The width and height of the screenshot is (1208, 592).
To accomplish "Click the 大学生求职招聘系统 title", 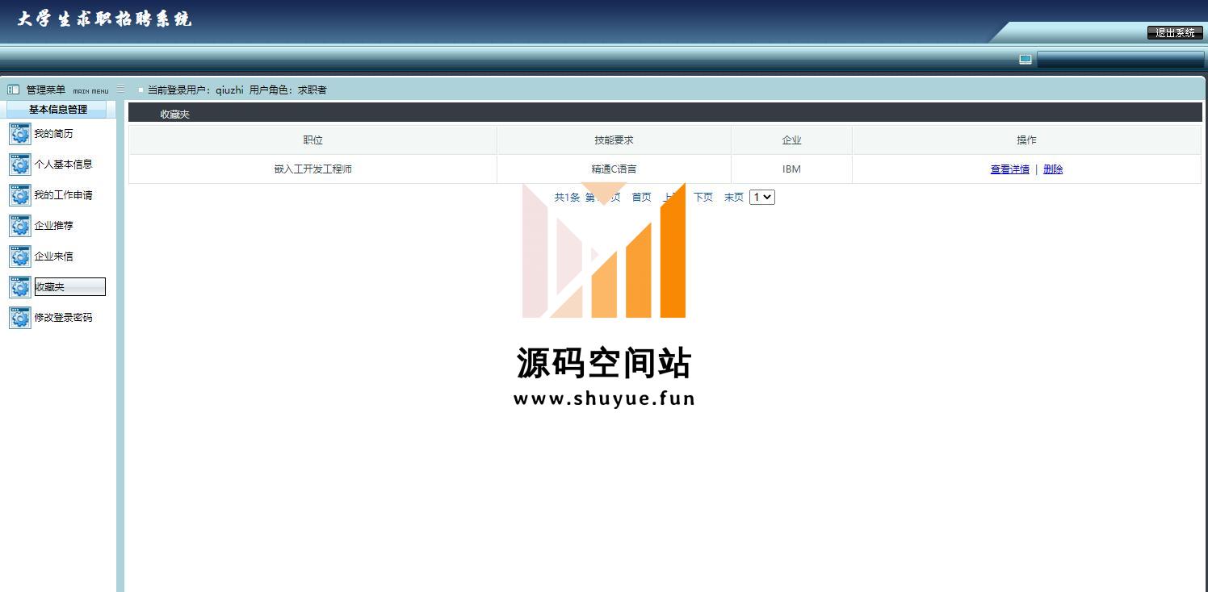I will coord(104,19).
